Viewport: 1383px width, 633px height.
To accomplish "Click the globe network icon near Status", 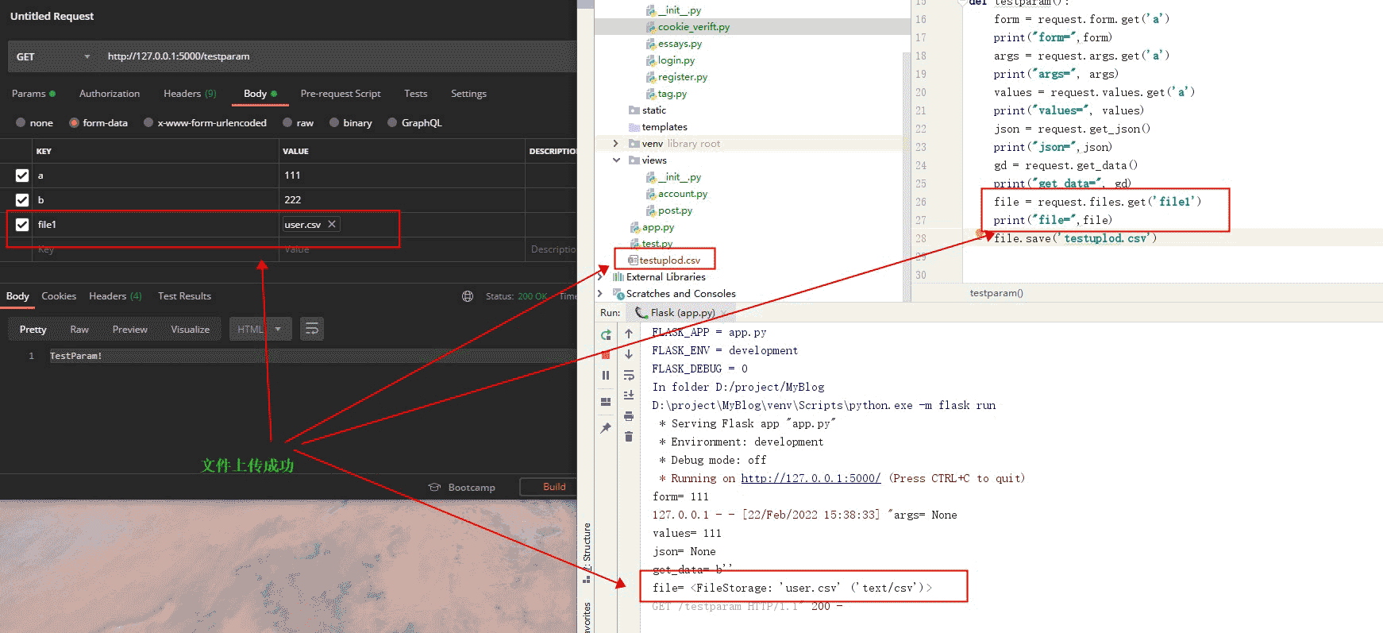I will click(x=468, y=296).
